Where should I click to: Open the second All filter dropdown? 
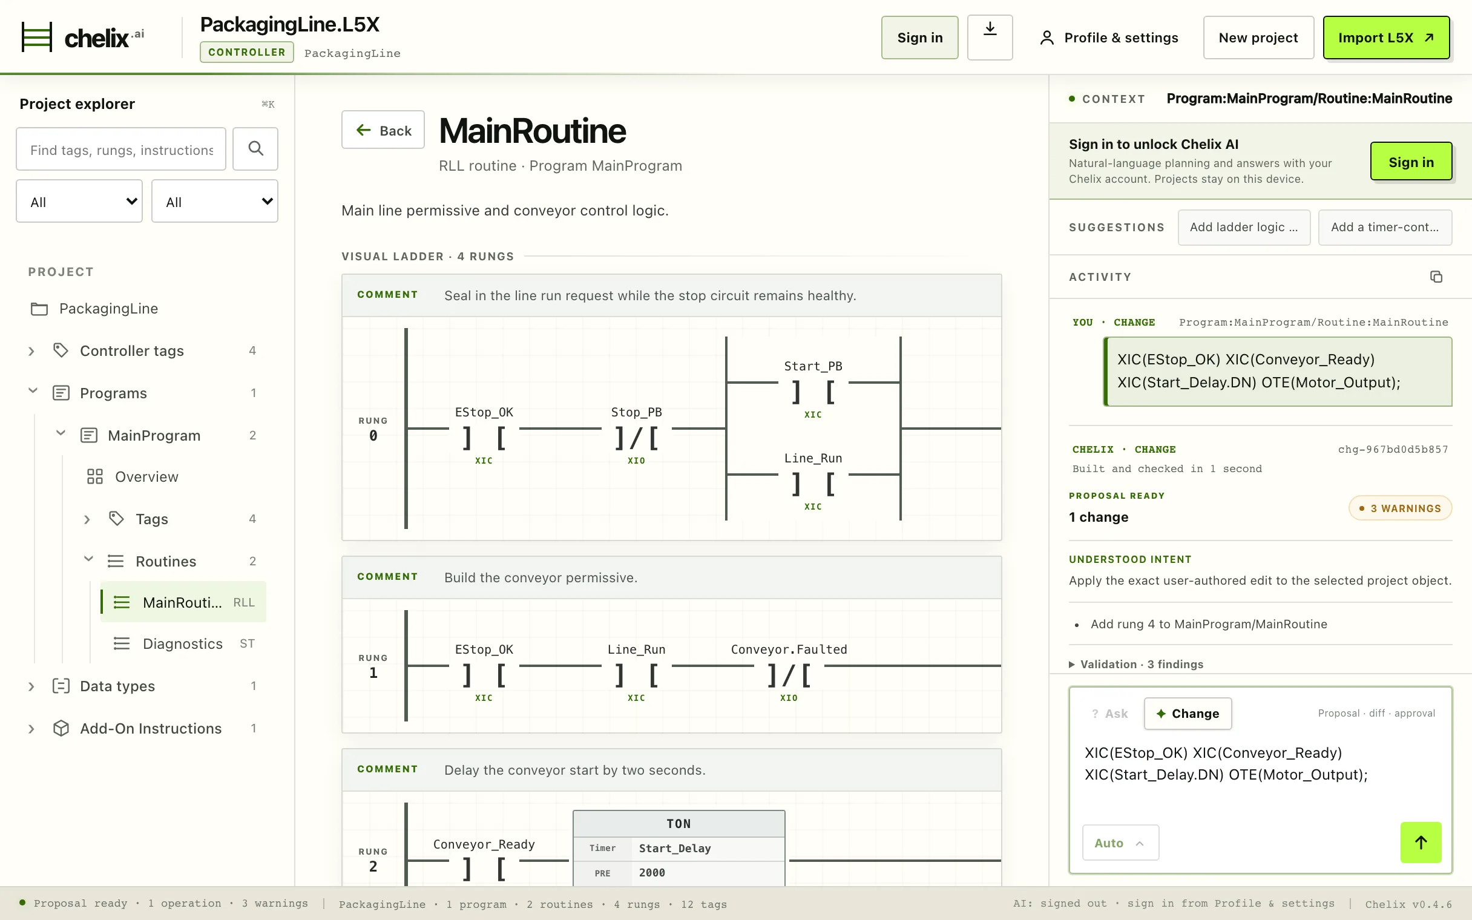(x=215, y=201)
